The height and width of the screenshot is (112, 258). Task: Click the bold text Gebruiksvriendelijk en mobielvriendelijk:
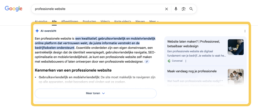tap(69, 77)
